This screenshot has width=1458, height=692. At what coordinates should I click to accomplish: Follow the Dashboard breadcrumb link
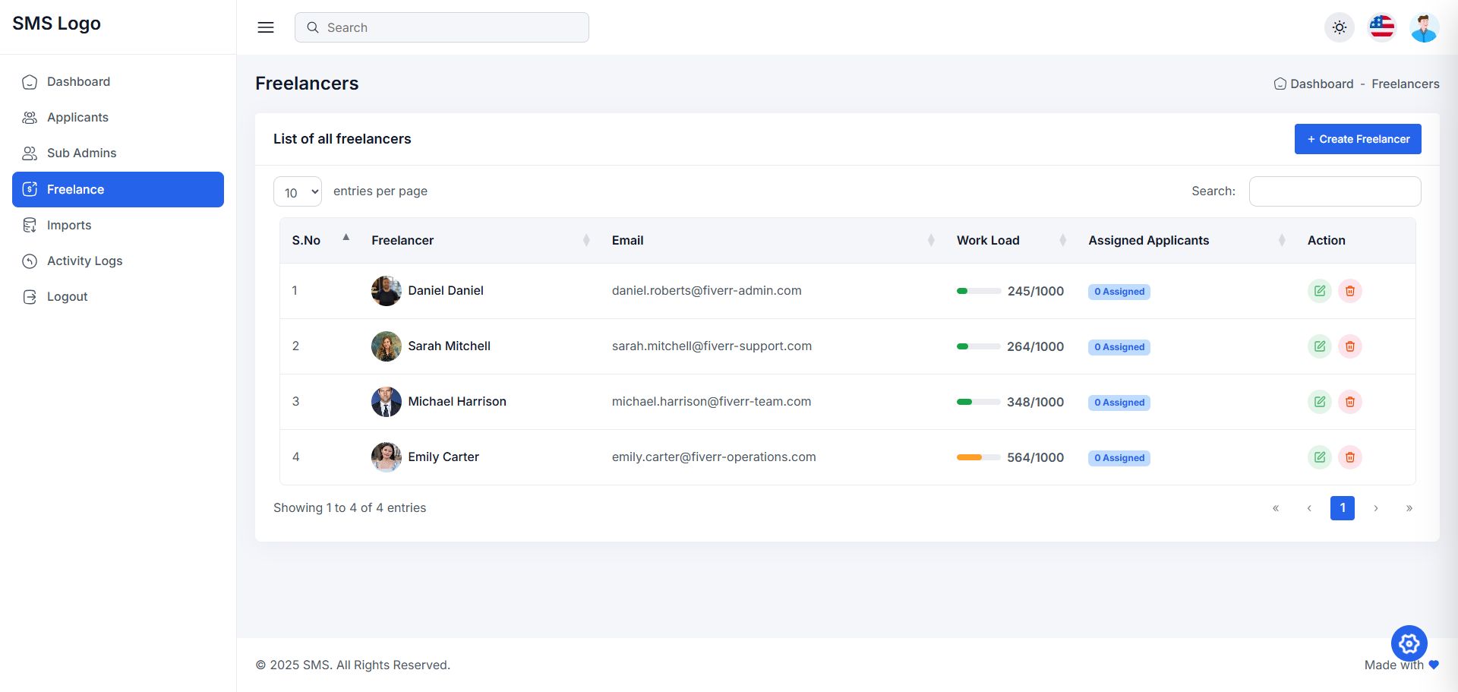click(x=1321, y=84)
